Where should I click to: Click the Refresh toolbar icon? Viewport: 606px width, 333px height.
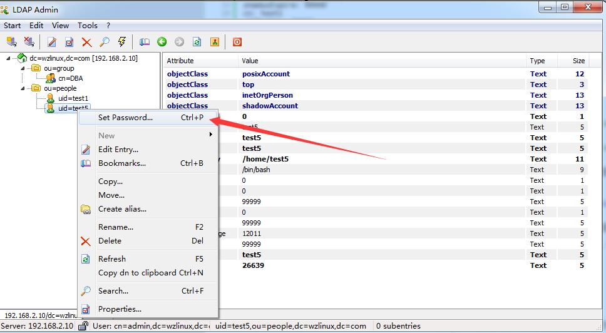click(197, 42)
